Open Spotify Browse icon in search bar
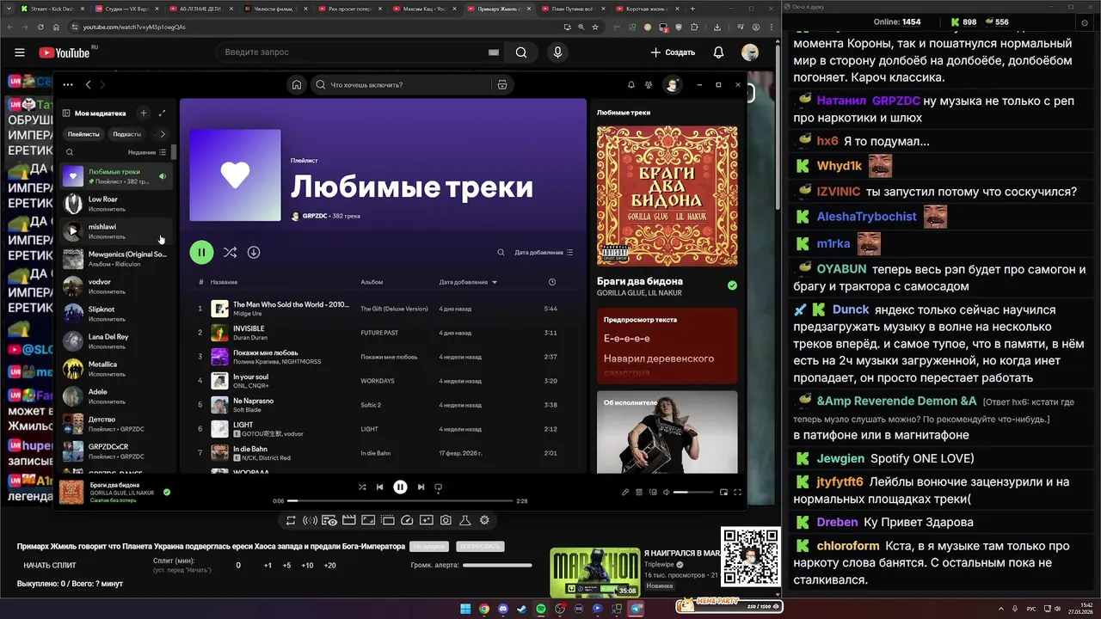 [502, 84]
